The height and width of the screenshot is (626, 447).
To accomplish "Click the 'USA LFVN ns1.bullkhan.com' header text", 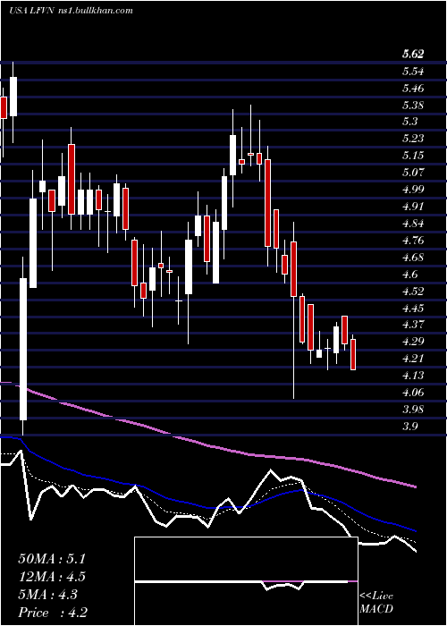I will 71,11.
